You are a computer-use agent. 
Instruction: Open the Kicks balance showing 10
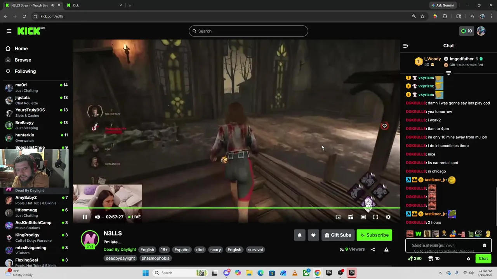tap(466, 31)
